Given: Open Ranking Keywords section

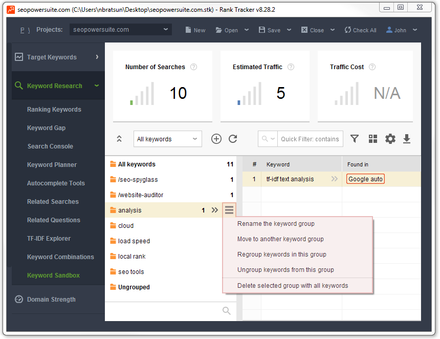Looking at the screenshot, I should [x=54, y=110].
